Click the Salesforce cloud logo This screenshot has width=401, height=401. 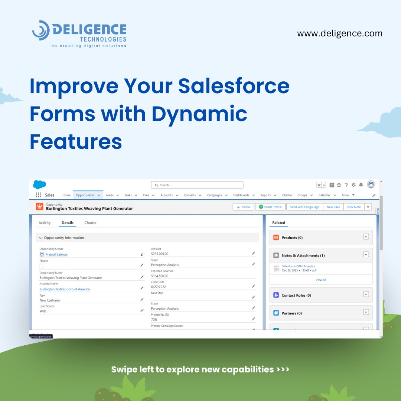(40, 185)
